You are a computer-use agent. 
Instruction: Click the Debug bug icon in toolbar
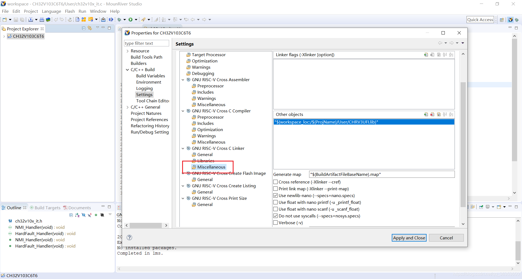click(x=119, y=20)
